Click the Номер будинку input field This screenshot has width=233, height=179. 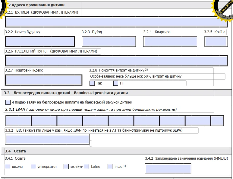[40, 42]
